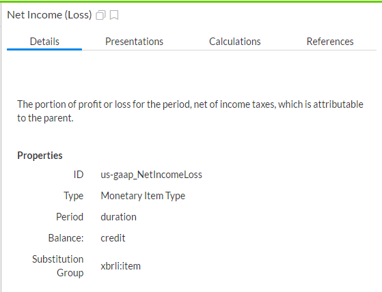This screenshot has width=382, height=292.
Task: Click the Type property label
Action: pos(74,196)
